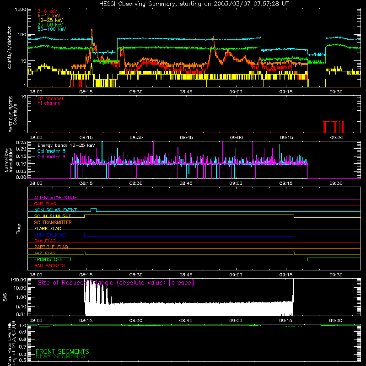The height and width of the screenshot is (366, 366).
Task: Click the NON_SOLAR_EVENT flag label
Action: [55, 210]
